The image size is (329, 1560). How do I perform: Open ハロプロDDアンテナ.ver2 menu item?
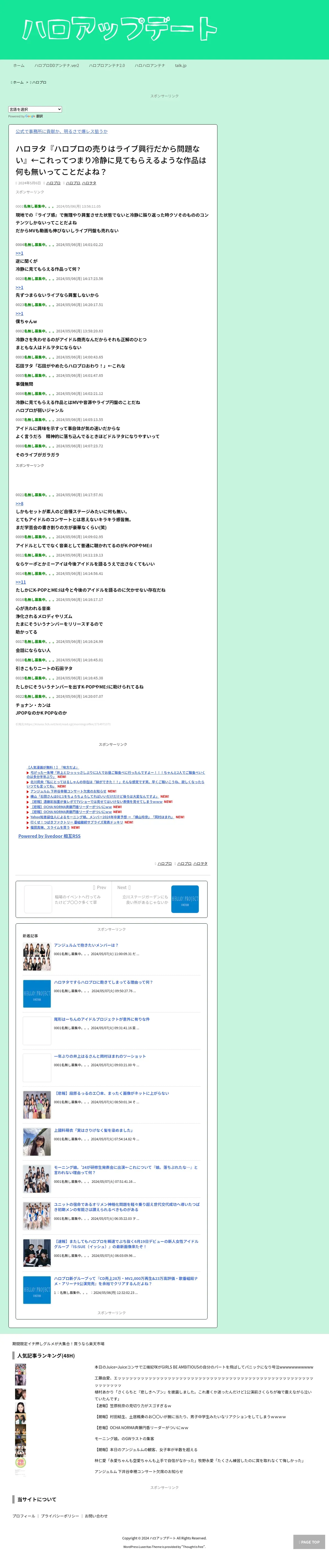pos(57,65)
